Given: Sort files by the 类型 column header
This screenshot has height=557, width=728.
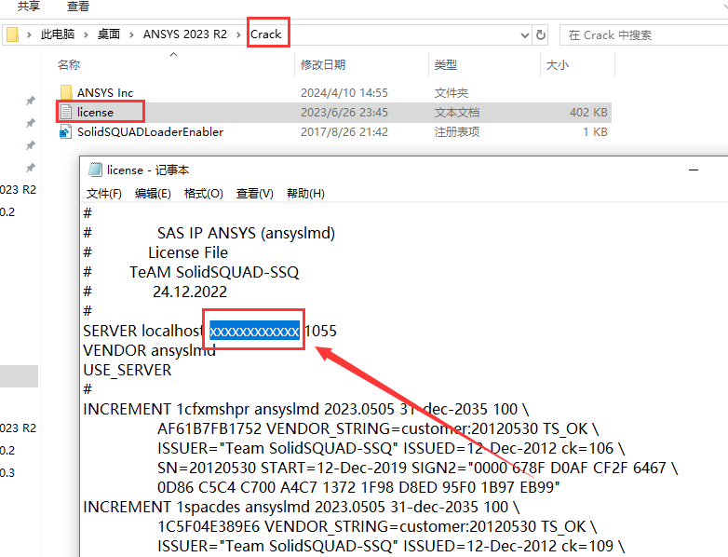Looking at the screenshot, I should 446,64.
